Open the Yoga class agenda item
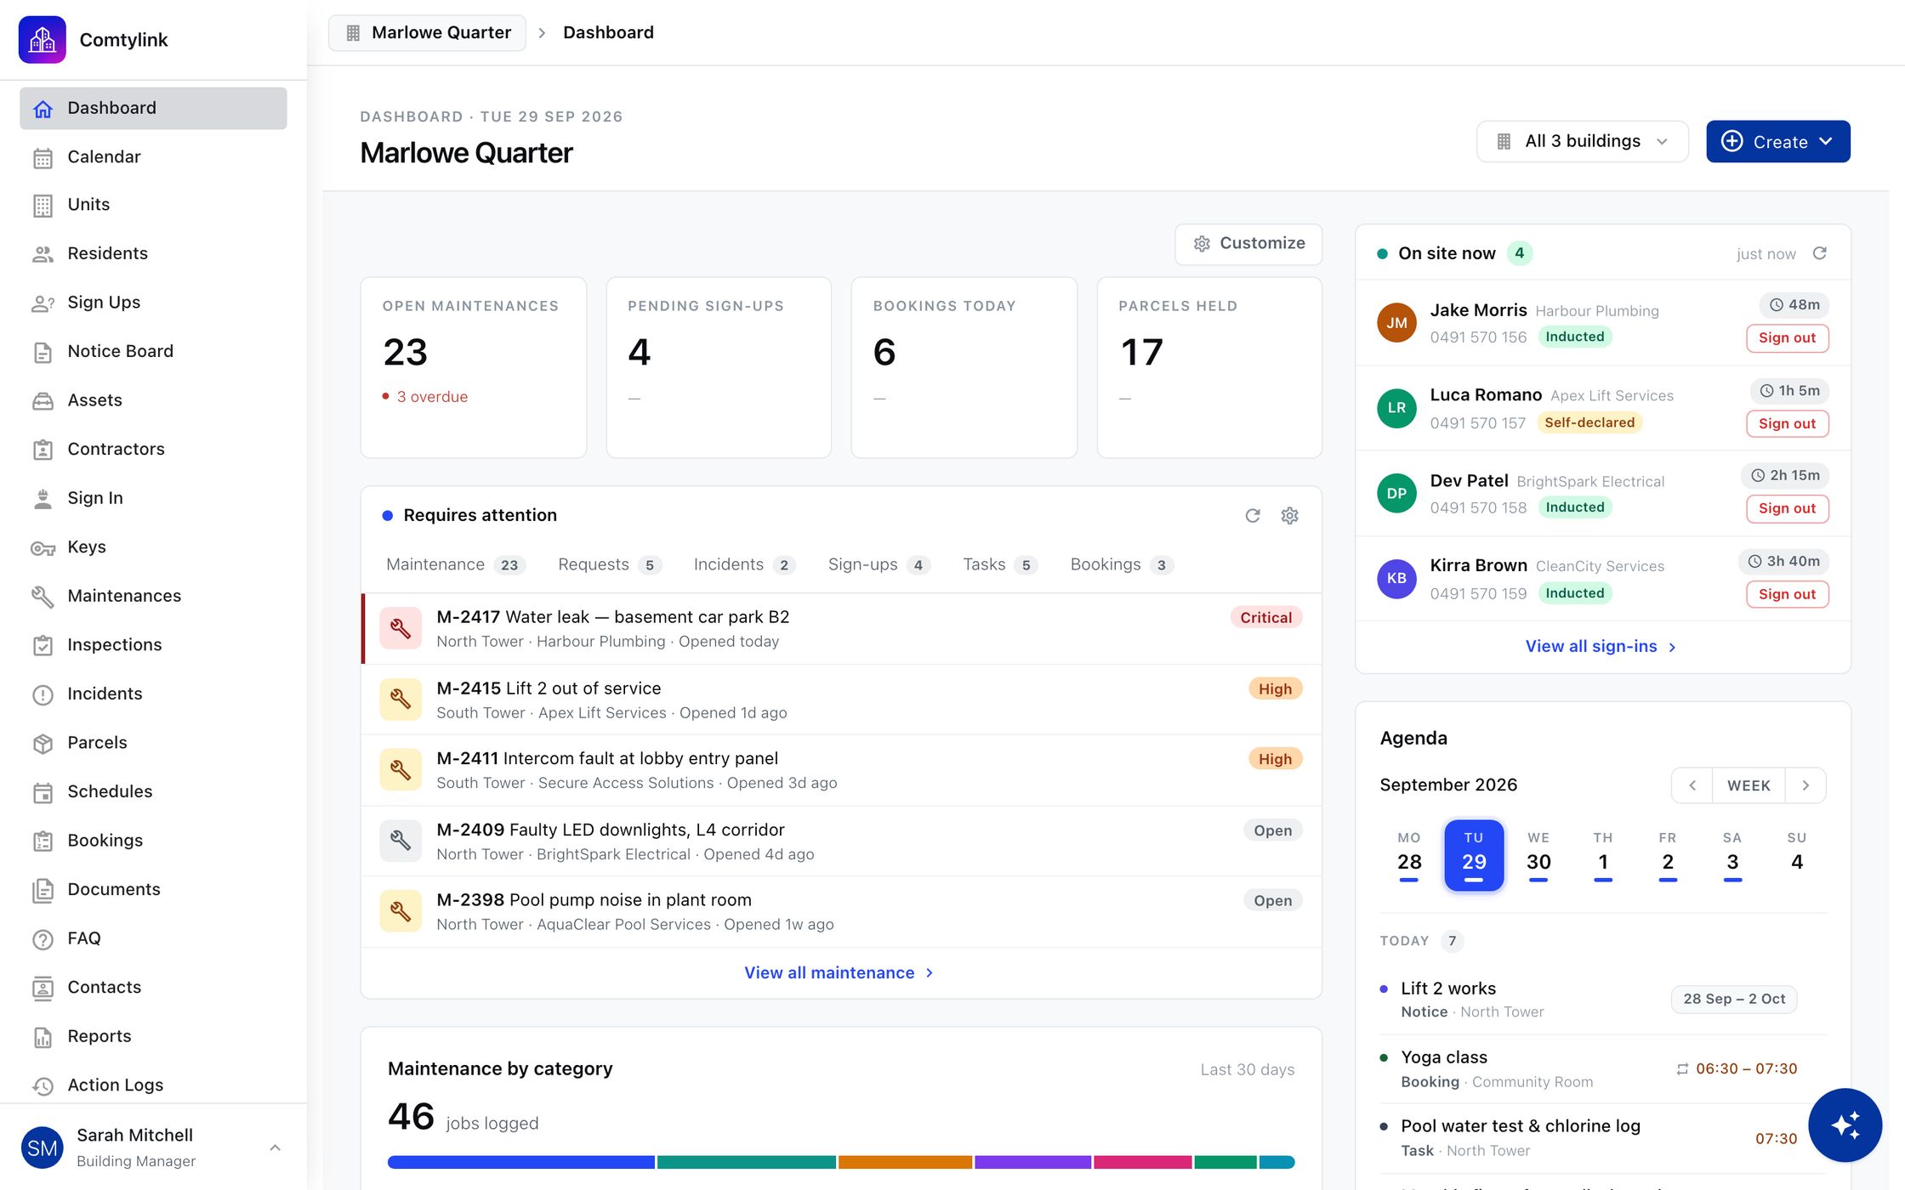The width and height of the screenshot is (1905, 1190). (1602, 1068)
